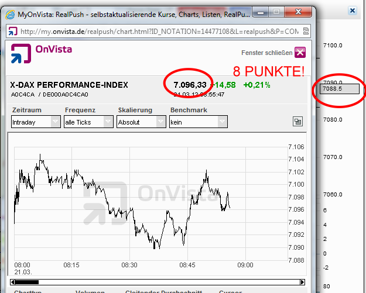Viewport: 366px width, 293px height.
Task: Click the A0C4CA / DE000A0C4CA0 identifier text
Action: click(x=50, y=95)
